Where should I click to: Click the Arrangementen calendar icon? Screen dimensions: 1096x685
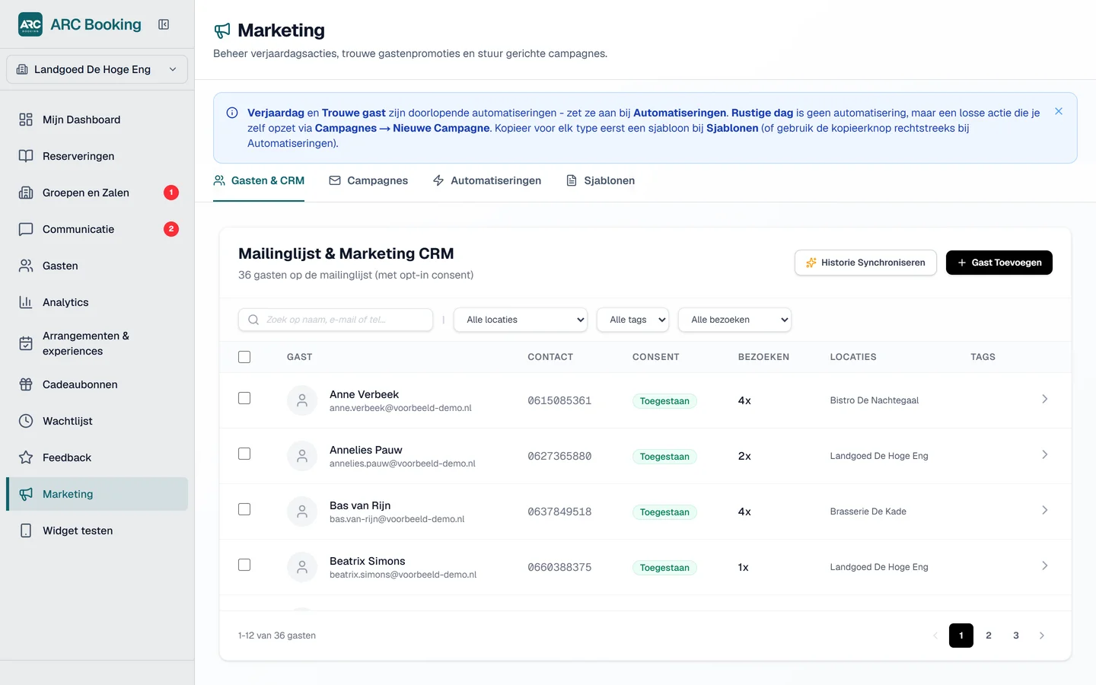[x=26, y=343]
